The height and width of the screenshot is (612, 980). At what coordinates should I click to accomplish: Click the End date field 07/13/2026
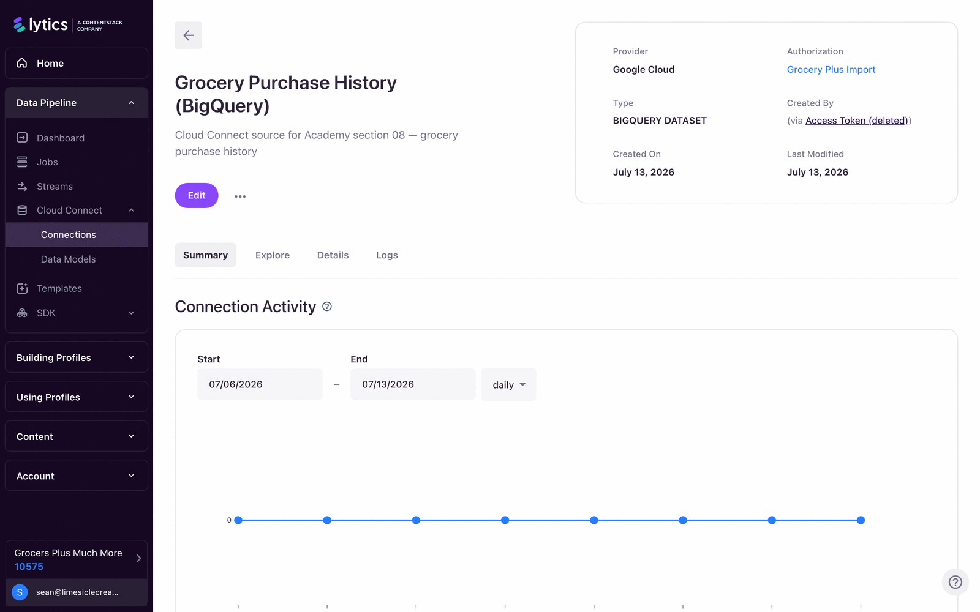[x=413, y=384]
